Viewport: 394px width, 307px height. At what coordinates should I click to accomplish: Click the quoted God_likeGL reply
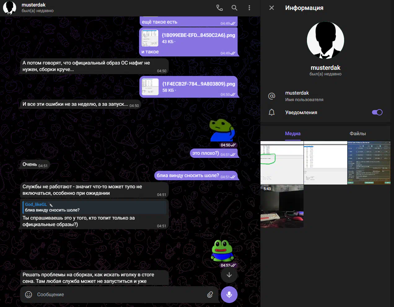click(x=94, y=207)
